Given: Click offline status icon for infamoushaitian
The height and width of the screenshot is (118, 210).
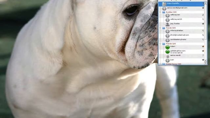Looking at the screenshot, I should pyautogui.click(x=167, y=31).
